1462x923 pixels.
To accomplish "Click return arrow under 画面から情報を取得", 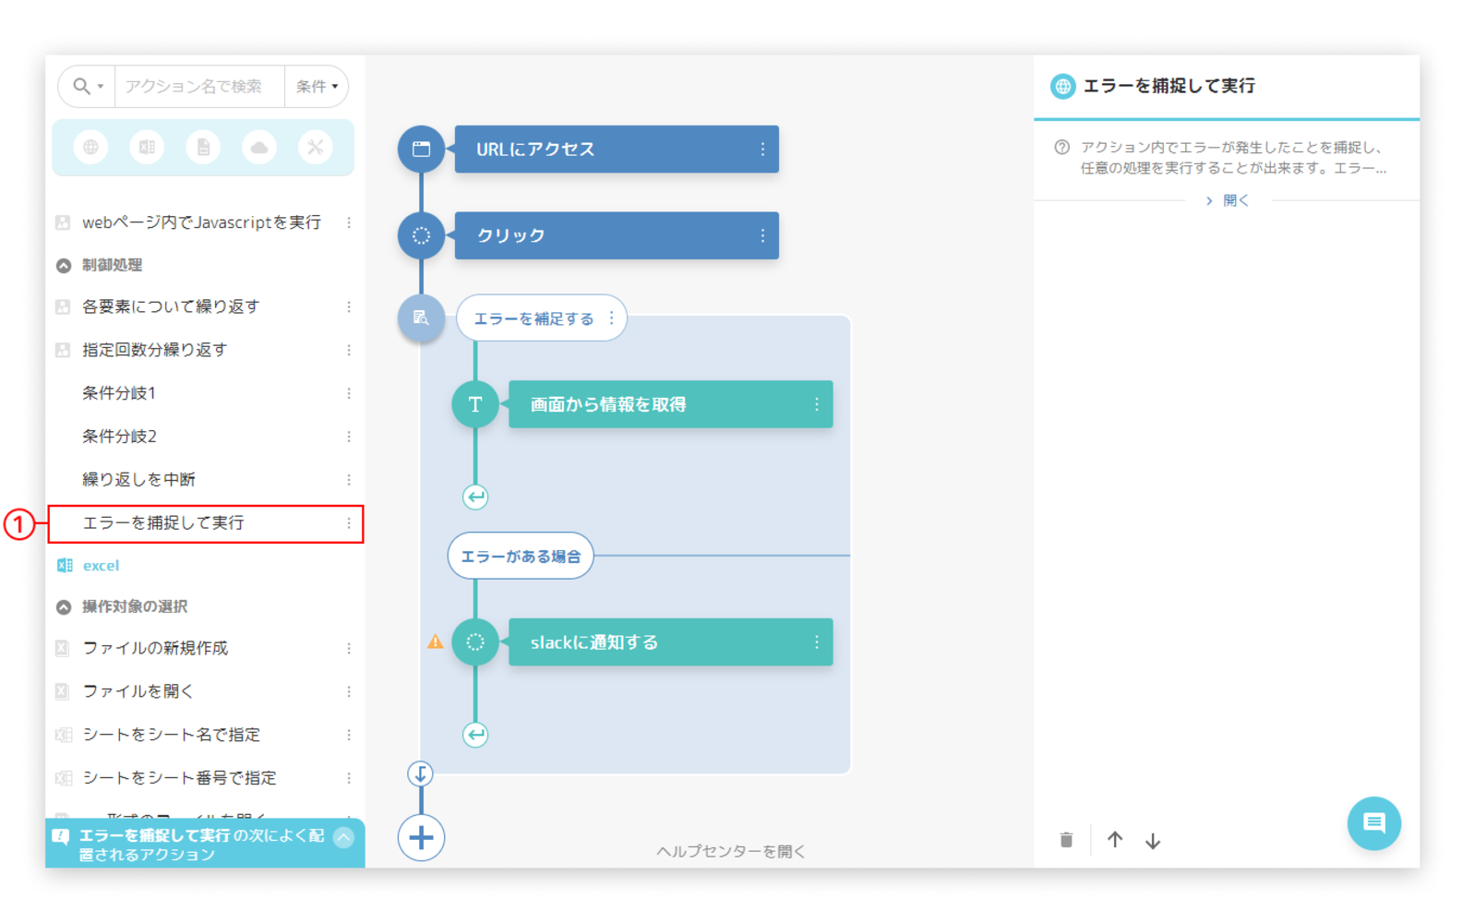I will [475, 497].
